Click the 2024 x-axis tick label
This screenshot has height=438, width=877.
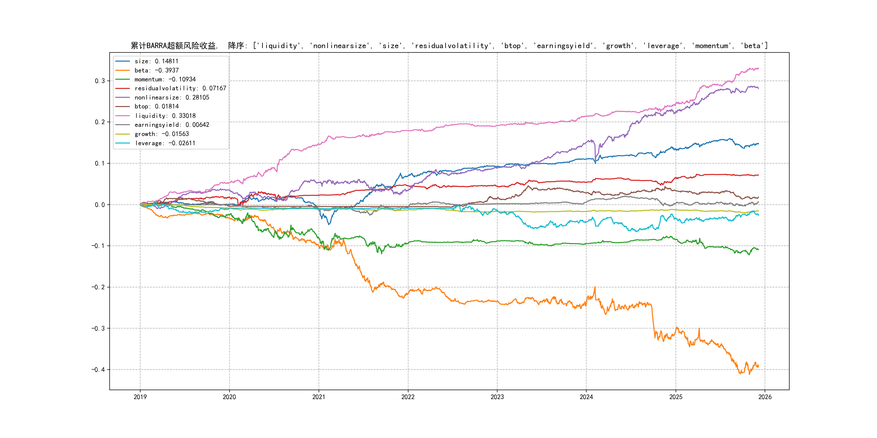pos(586,397)
